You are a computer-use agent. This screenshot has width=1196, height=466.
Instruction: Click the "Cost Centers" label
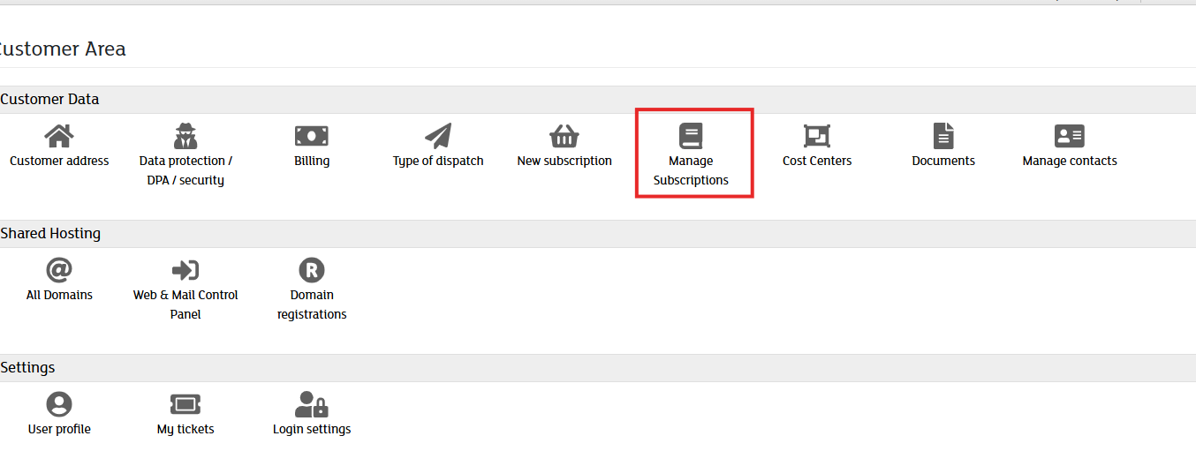(x=817, y=162)
